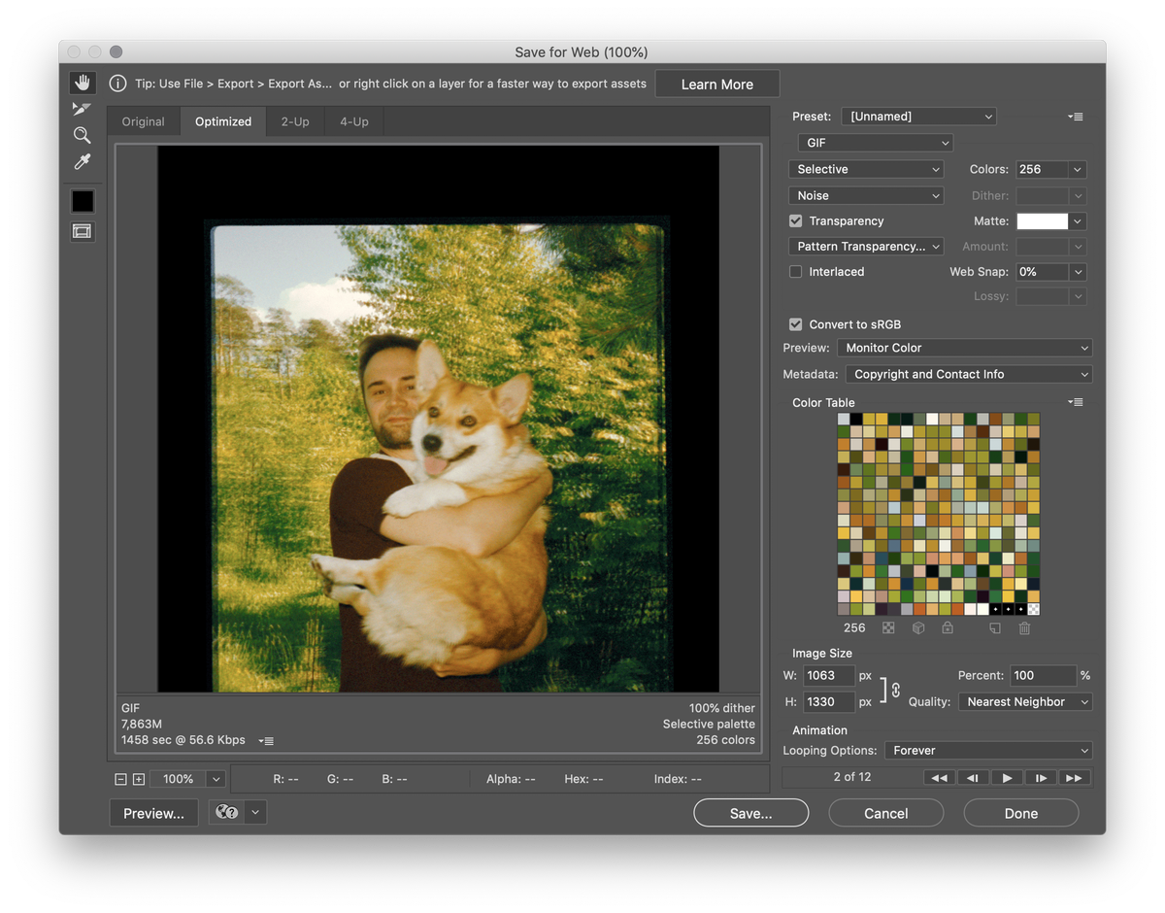Select the transparent swatch in Color Table
The image size is (1165, 913).
(x=1033, y=609)
